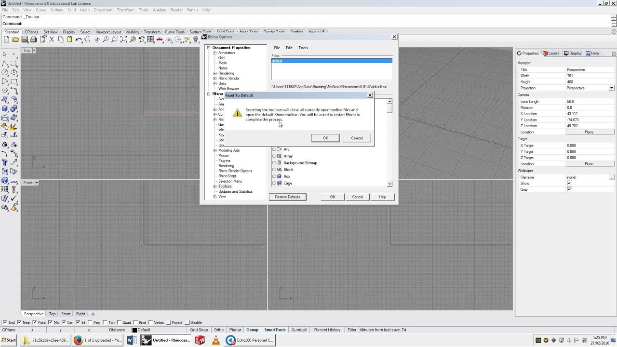The image size is (617, 347).
Task: Click the New file icon in Standard toolbar
Action: tap(7, 40)
